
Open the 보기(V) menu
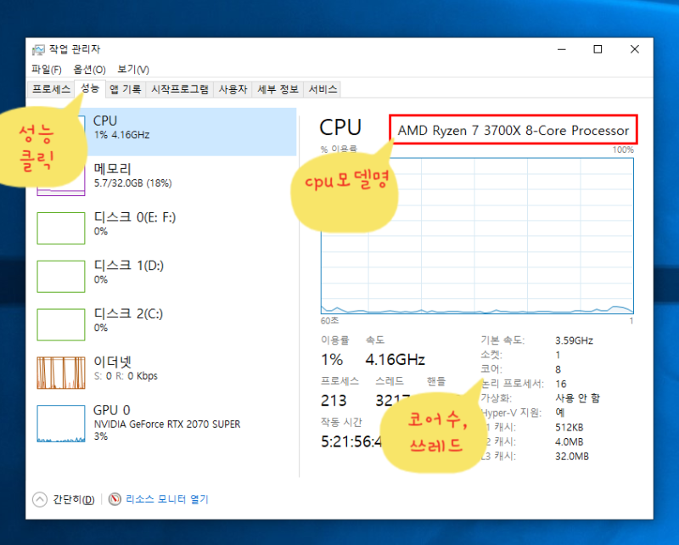[133, 70]
